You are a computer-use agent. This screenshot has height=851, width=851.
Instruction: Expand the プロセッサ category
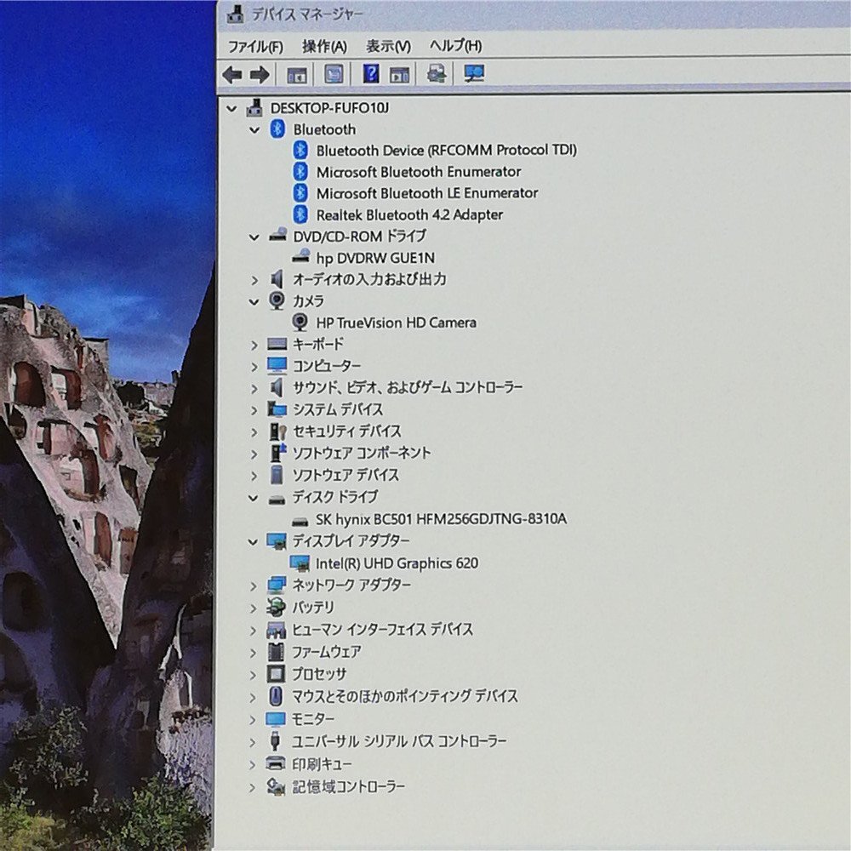tap(253, 675)
